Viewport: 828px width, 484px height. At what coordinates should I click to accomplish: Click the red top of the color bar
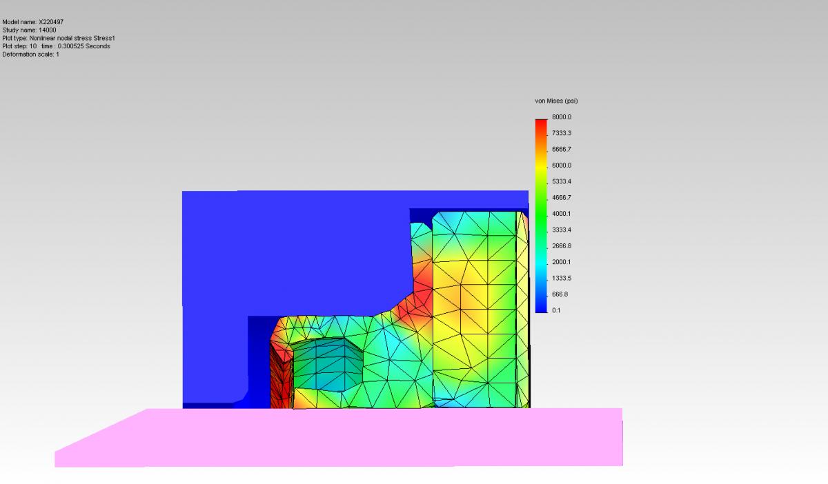540,124
